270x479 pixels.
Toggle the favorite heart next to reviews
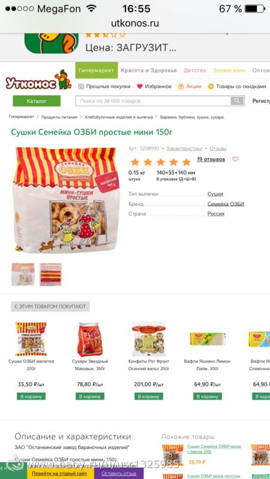(x=235, y=159)
